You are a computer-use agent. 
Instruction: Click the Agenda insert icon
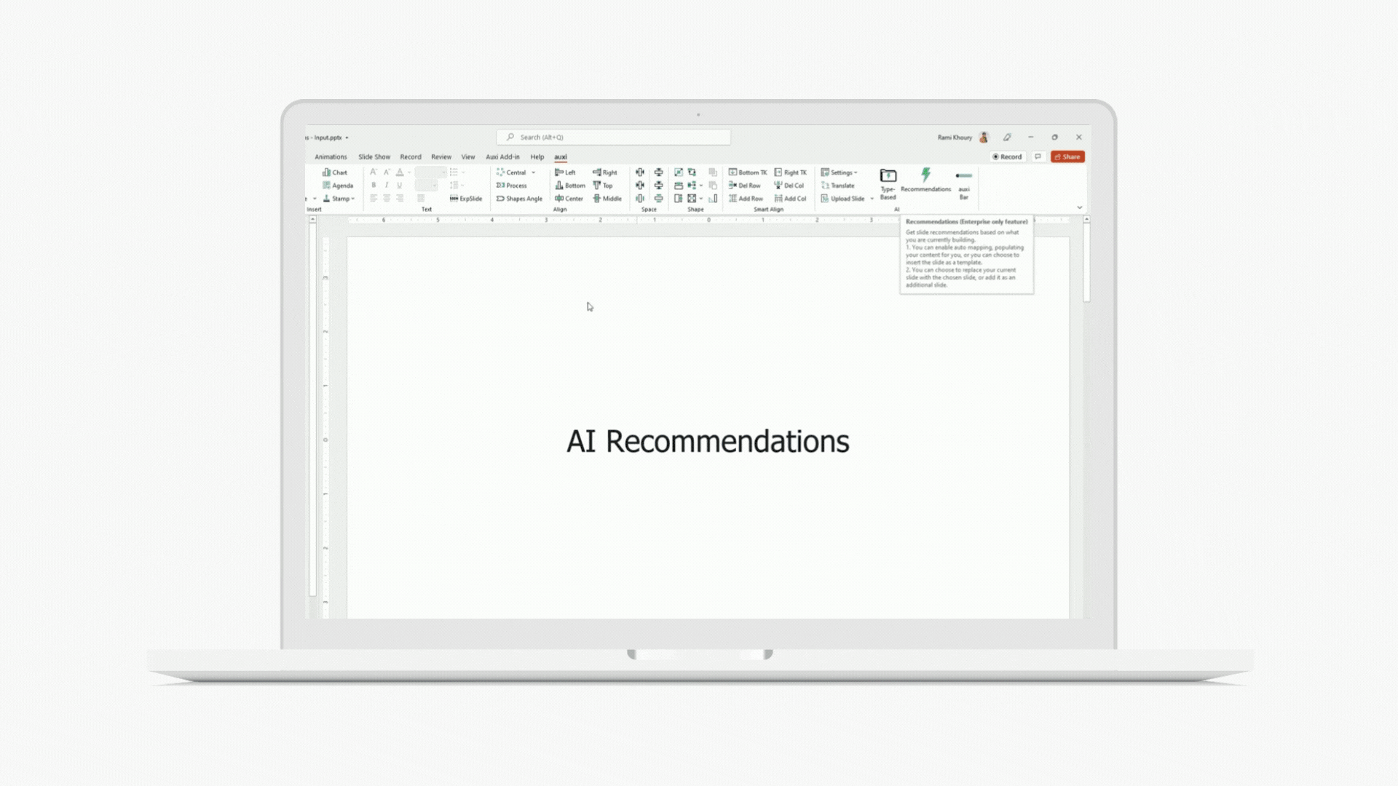[x=327, y=186]
